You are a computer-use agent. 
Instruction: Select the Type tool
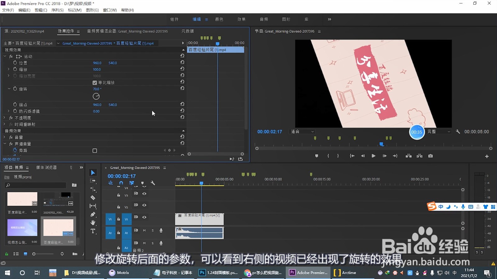click(x=93, y=231)
